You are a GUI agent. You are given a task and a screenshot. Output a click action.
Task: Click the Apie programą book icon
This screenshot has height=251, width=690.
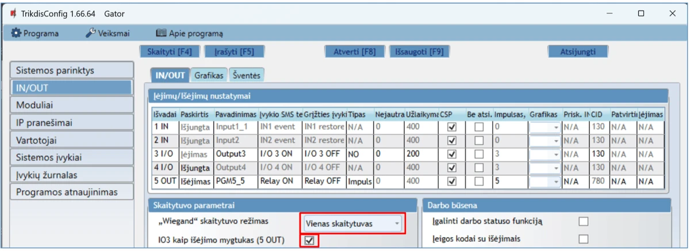pyautogui.click(x=161, y=33)
